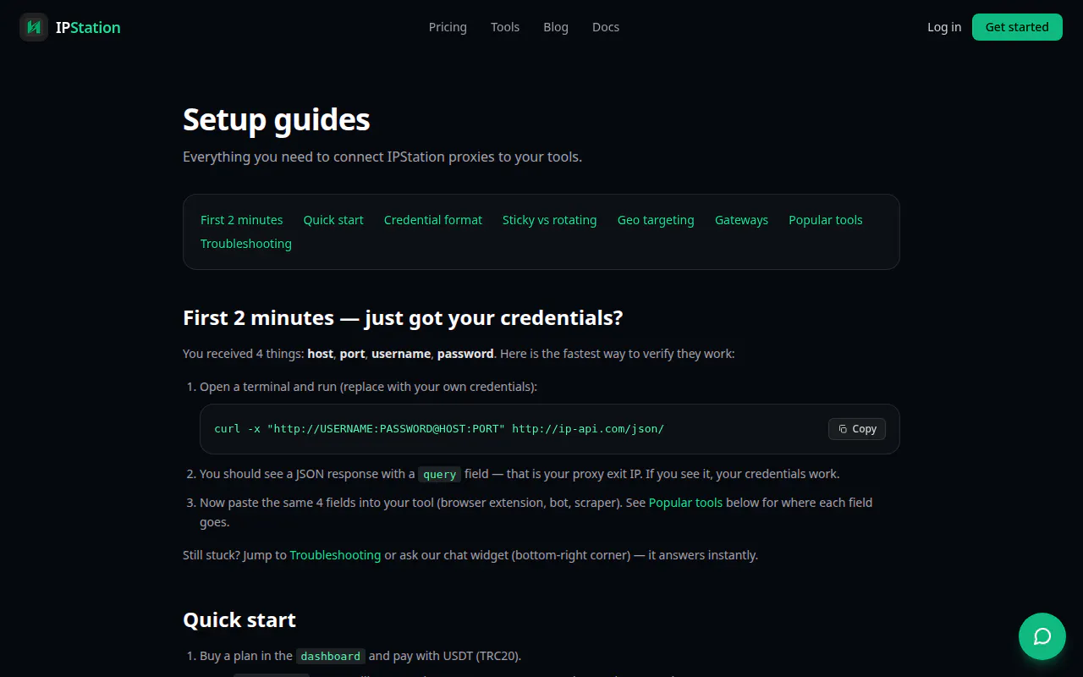Click the Setup guides heading

(277, 119)
